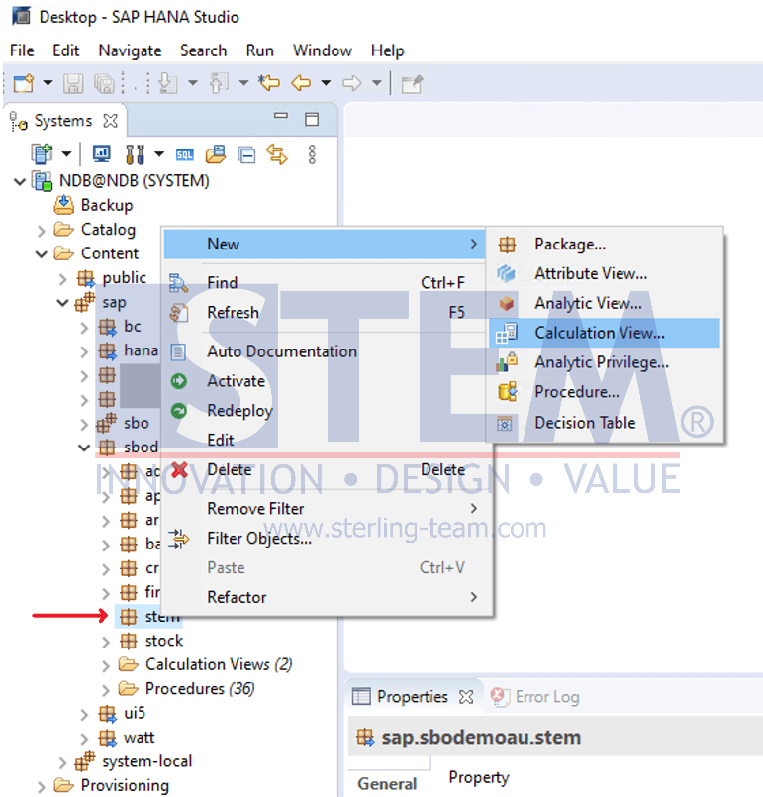The image size is (763, 797).
Task: Open the Administration console icon
Action: point(102,154)
